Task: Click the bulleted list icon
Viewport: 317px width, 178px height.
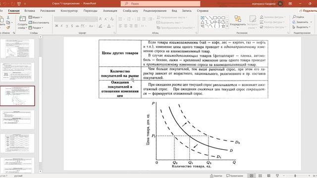Action: click(x=120, y=19)
